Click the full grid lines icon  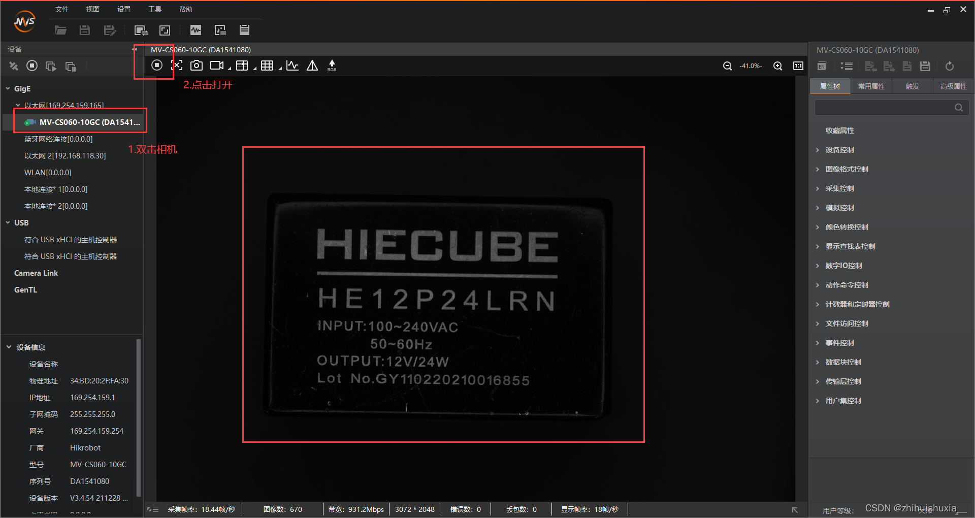pos(267,66)
